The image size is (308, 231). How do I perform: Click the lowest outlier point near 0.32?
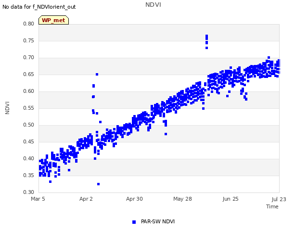(98, 184)
